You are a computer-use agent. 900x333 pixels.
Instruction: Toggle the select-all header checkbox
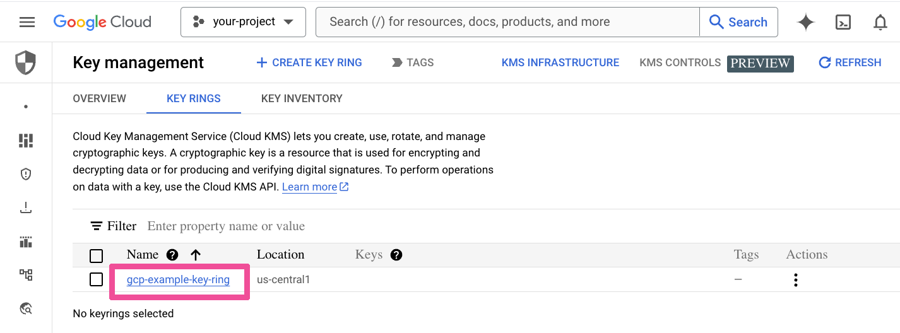(x=96, y=255)
